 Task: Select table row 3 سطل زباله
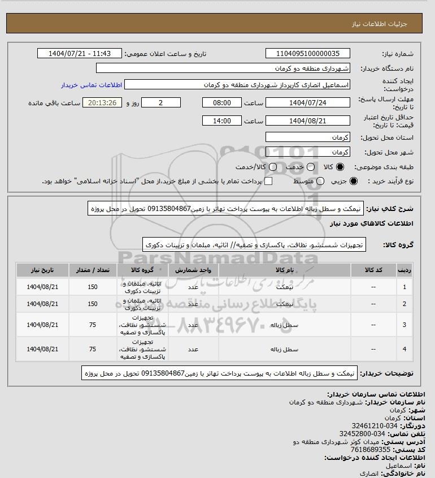click(214, 325)
